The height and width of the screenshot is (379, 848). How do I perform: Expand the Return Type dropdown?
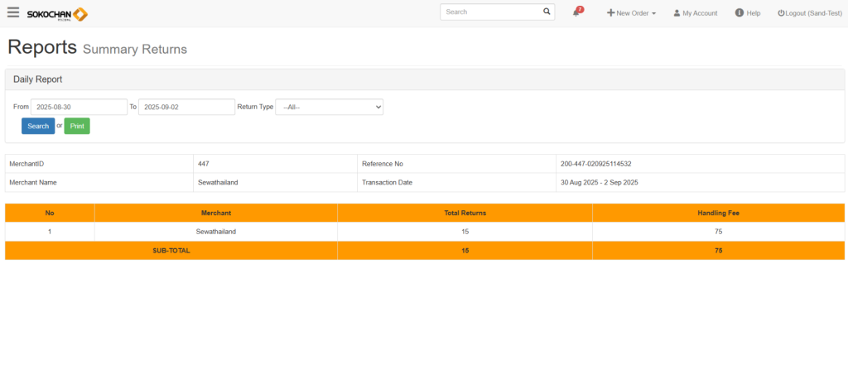(x=329, y=107)
